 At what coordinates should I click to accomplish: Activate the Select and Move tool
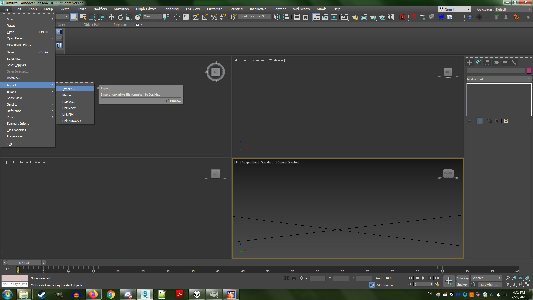[111, 17]
